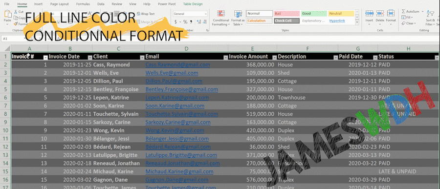
Task: Apply the Neutral cell style
Action: point(341,14)
